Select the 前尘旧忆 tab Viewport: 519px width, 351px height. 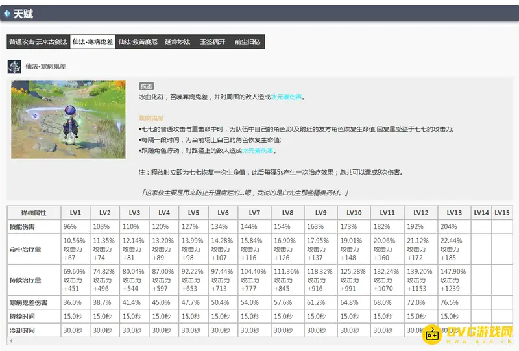247,42
